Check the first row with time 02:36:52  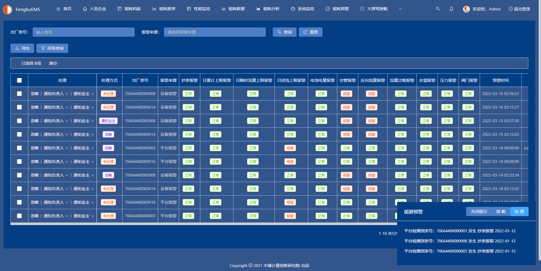(x=19, y=94)
